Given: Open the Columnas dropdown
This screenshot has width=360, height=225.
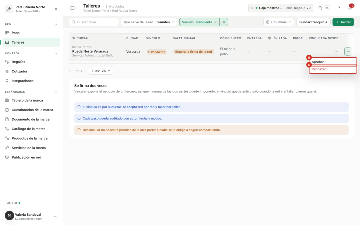Looking at the screenshot, I should (279, 22).
